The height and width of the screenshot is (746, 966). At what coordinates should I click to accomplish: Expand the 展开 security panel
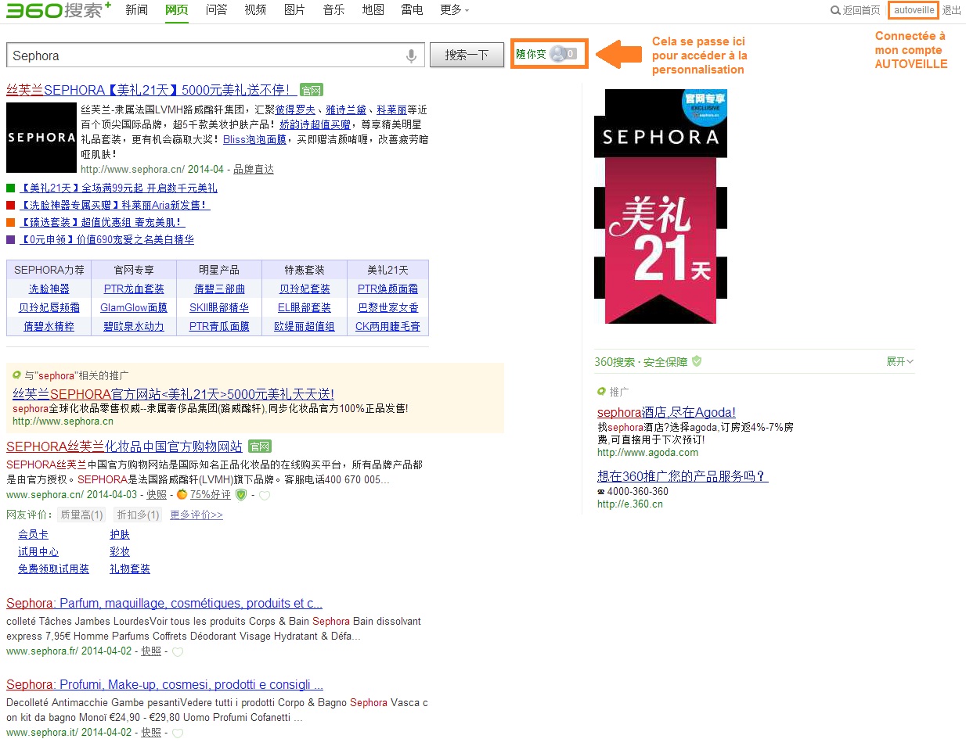point(899,361)
